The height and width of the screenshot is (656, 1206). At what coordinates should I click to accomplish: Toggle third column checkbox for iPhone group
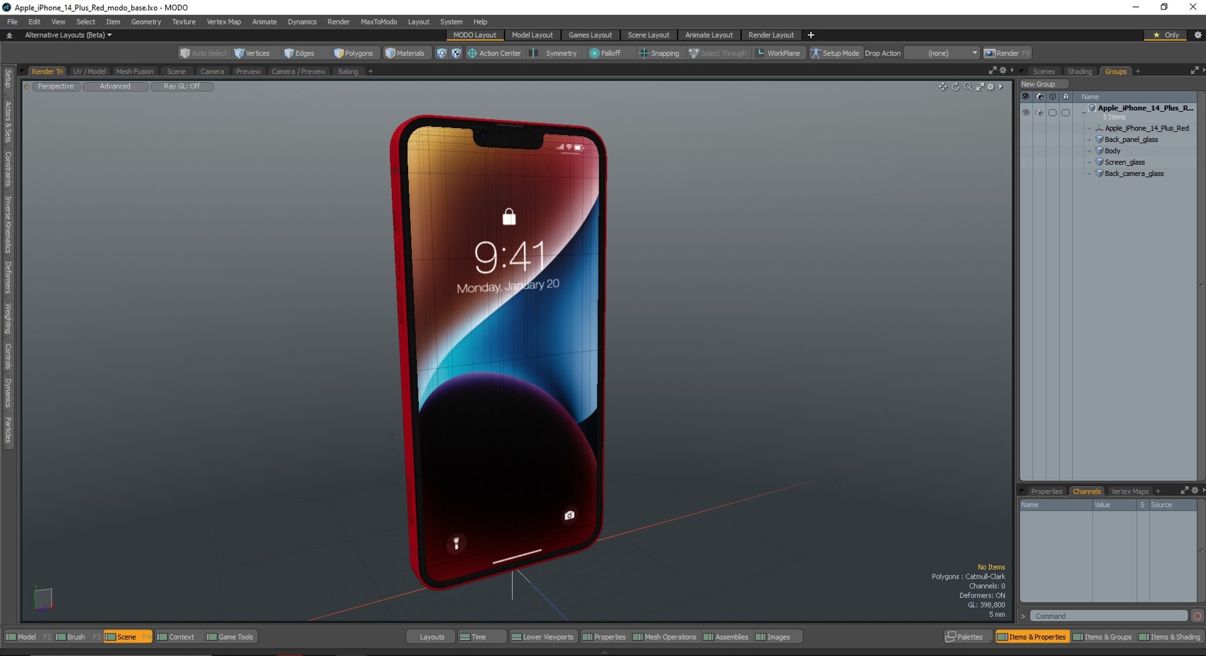pyautogui.click(x=1053, y=112)
